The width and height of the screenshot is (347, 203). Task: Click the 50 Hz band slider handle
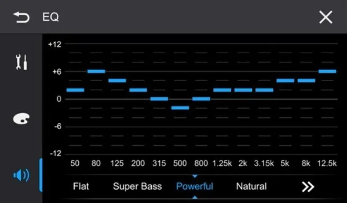[x=75, y=90]
